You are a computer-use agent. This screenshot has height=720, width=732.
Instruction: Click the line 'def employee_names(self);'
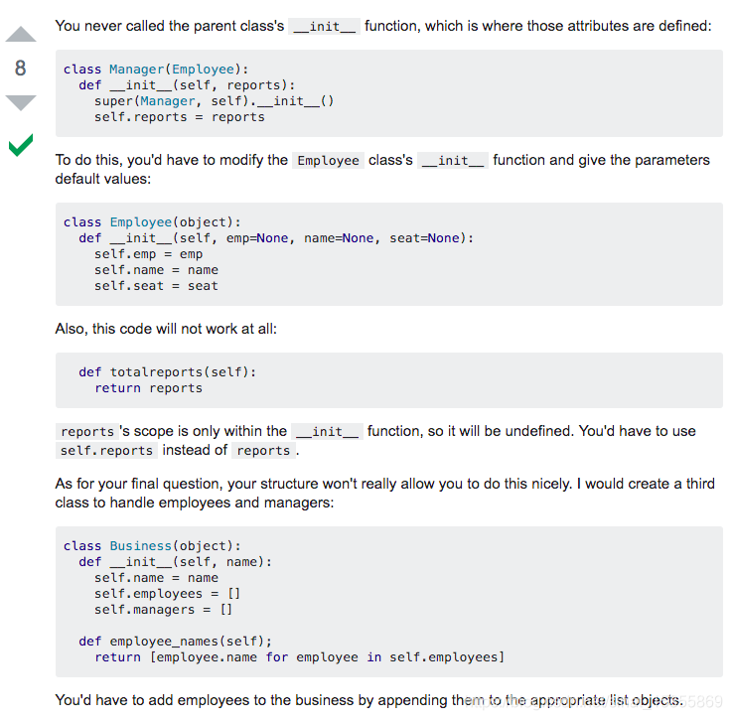[176, 642]
